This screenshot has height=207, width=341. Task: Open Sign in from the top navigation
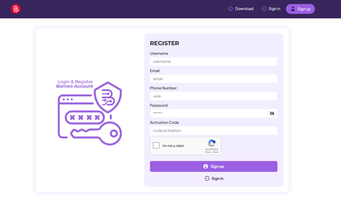274,9
